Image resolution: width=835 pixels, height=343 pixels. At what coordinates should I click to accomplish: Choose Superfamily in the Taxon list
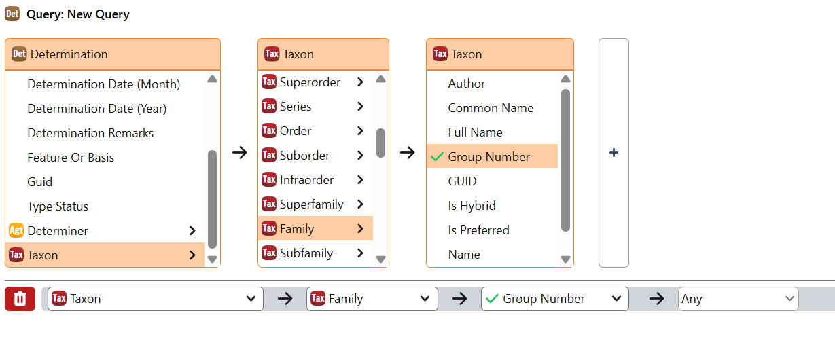point(311,204)
